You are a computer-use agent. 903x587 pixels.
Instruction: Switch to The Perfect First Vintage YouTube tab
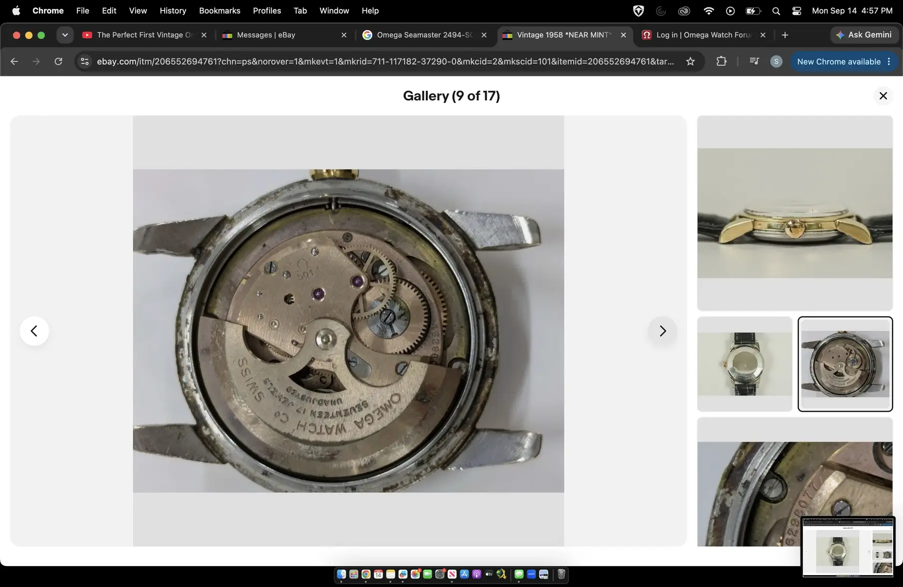click(x=145, y=35)
